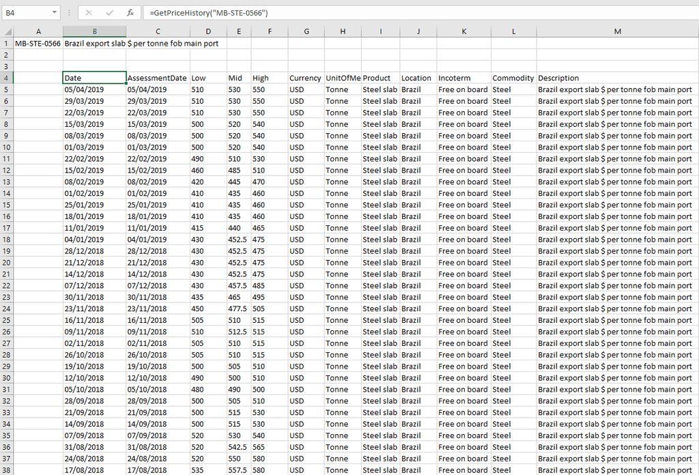Select column K header

pos(463,31)
